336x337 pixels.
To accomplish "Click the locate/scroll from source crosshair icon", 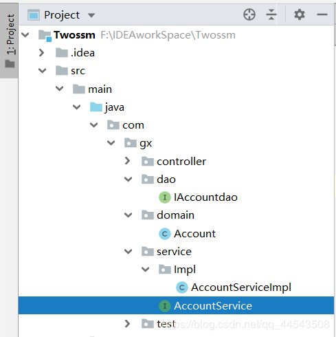I will click(249, 15).
